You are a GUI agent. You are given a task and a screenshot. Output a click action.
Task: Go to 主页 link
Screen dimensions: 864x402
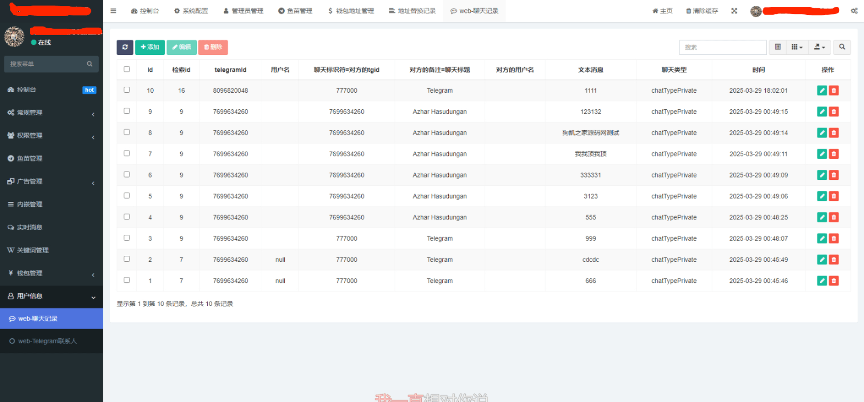click(662, 11)
